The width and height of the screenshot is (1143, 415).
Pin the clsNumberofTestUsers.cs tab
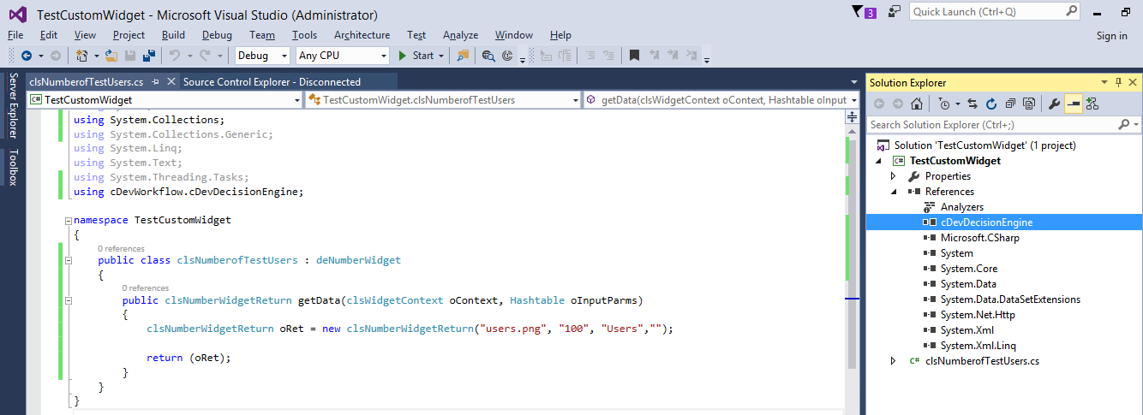(x=155, y=82)
